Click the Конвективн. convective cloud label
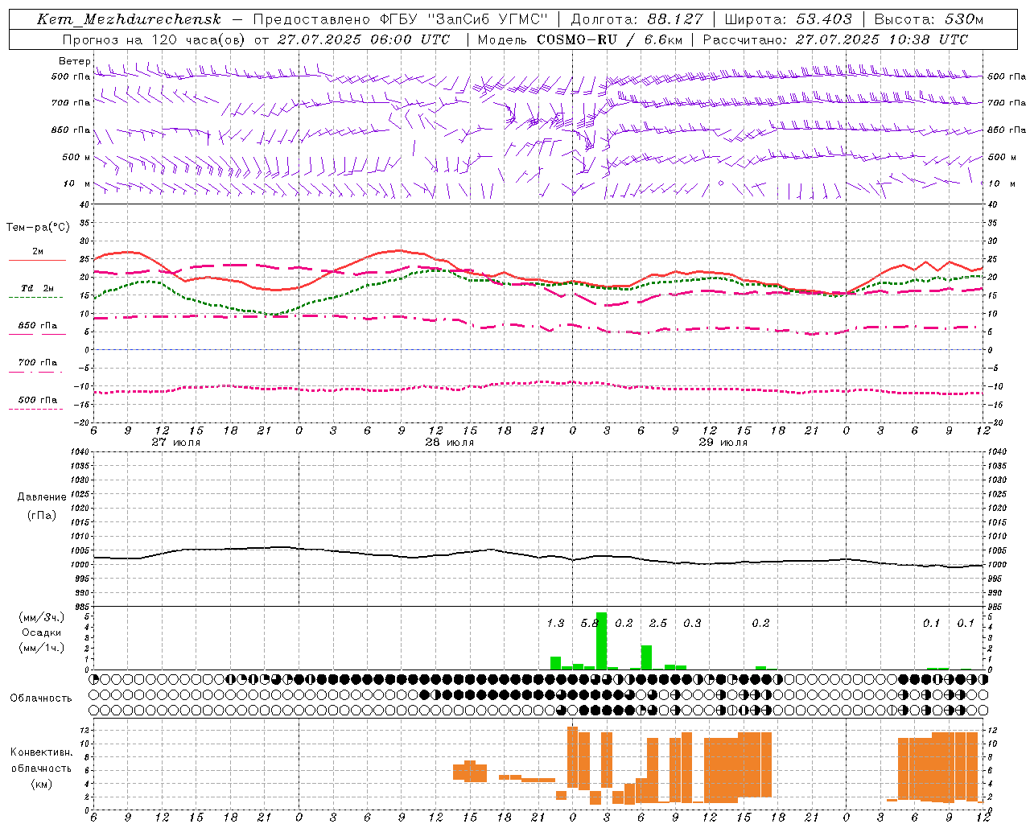Viewport: 1030px width, 824px height. coord(41,752)
